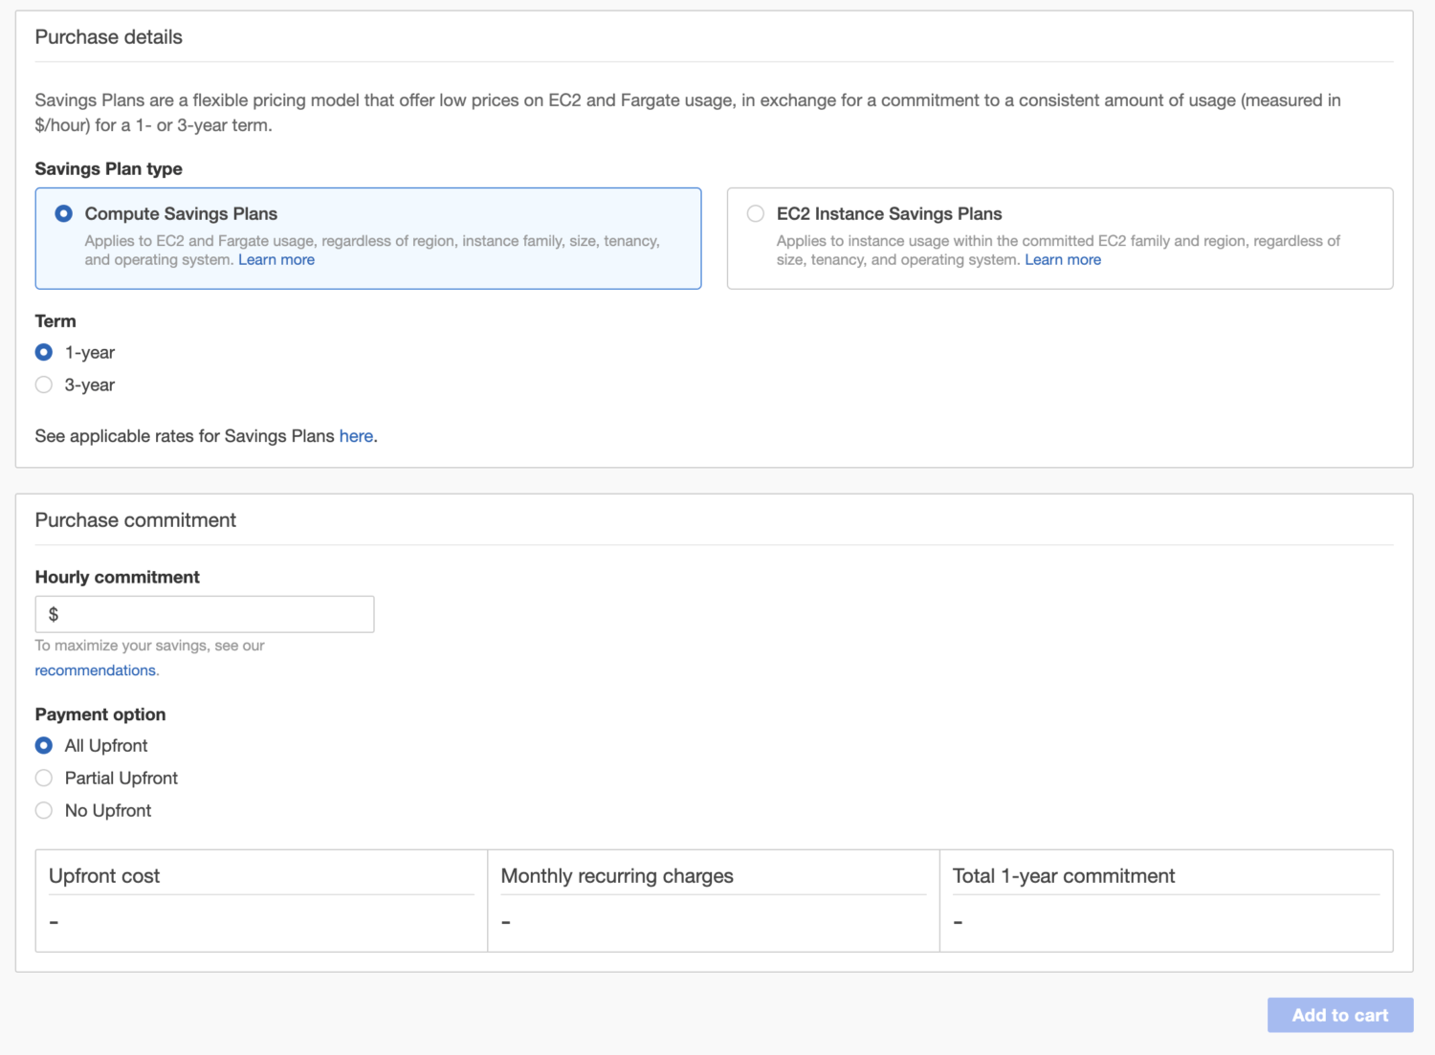Select No Upfront payment option
Image resolution: width=1435 pixels, height=1055 pixels.
[44, 811]
